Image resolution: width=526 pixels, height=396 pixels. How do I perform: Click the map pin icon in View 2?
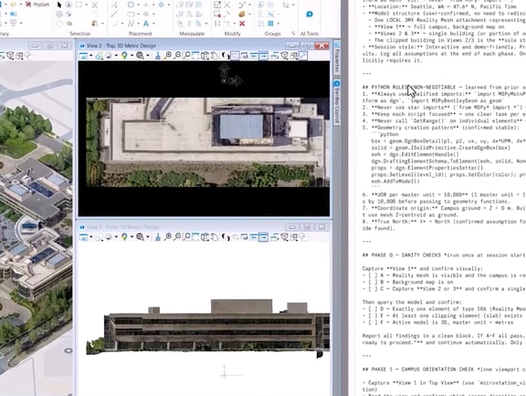tap(124, 56)
